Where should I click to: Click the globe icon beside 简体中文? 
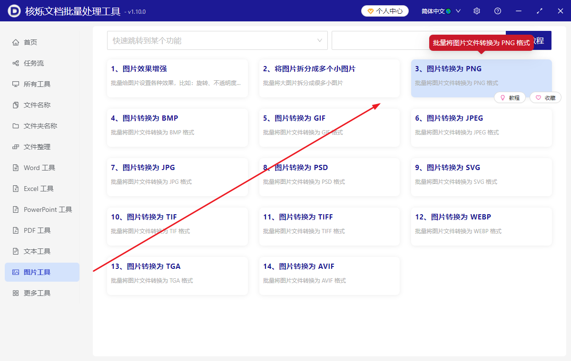click(x=448, y=11)
